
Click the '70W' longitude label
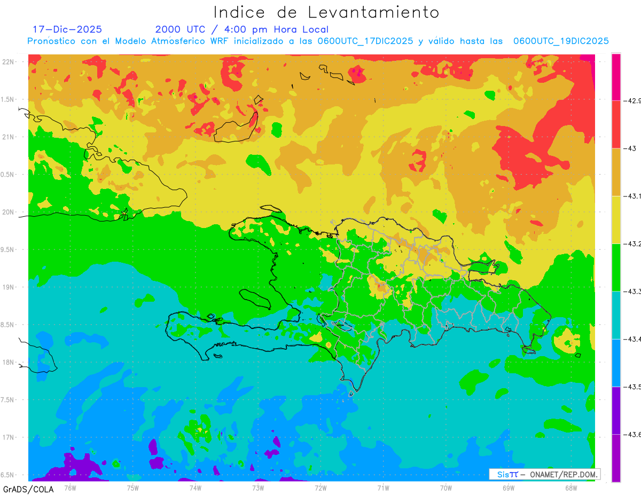point(445,488)
